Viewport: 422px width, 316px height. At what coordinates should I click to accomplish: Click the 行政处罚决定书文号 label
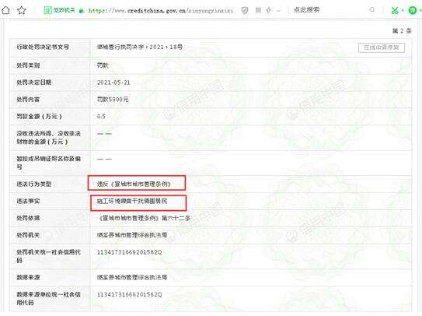click(x=43, y=47)
